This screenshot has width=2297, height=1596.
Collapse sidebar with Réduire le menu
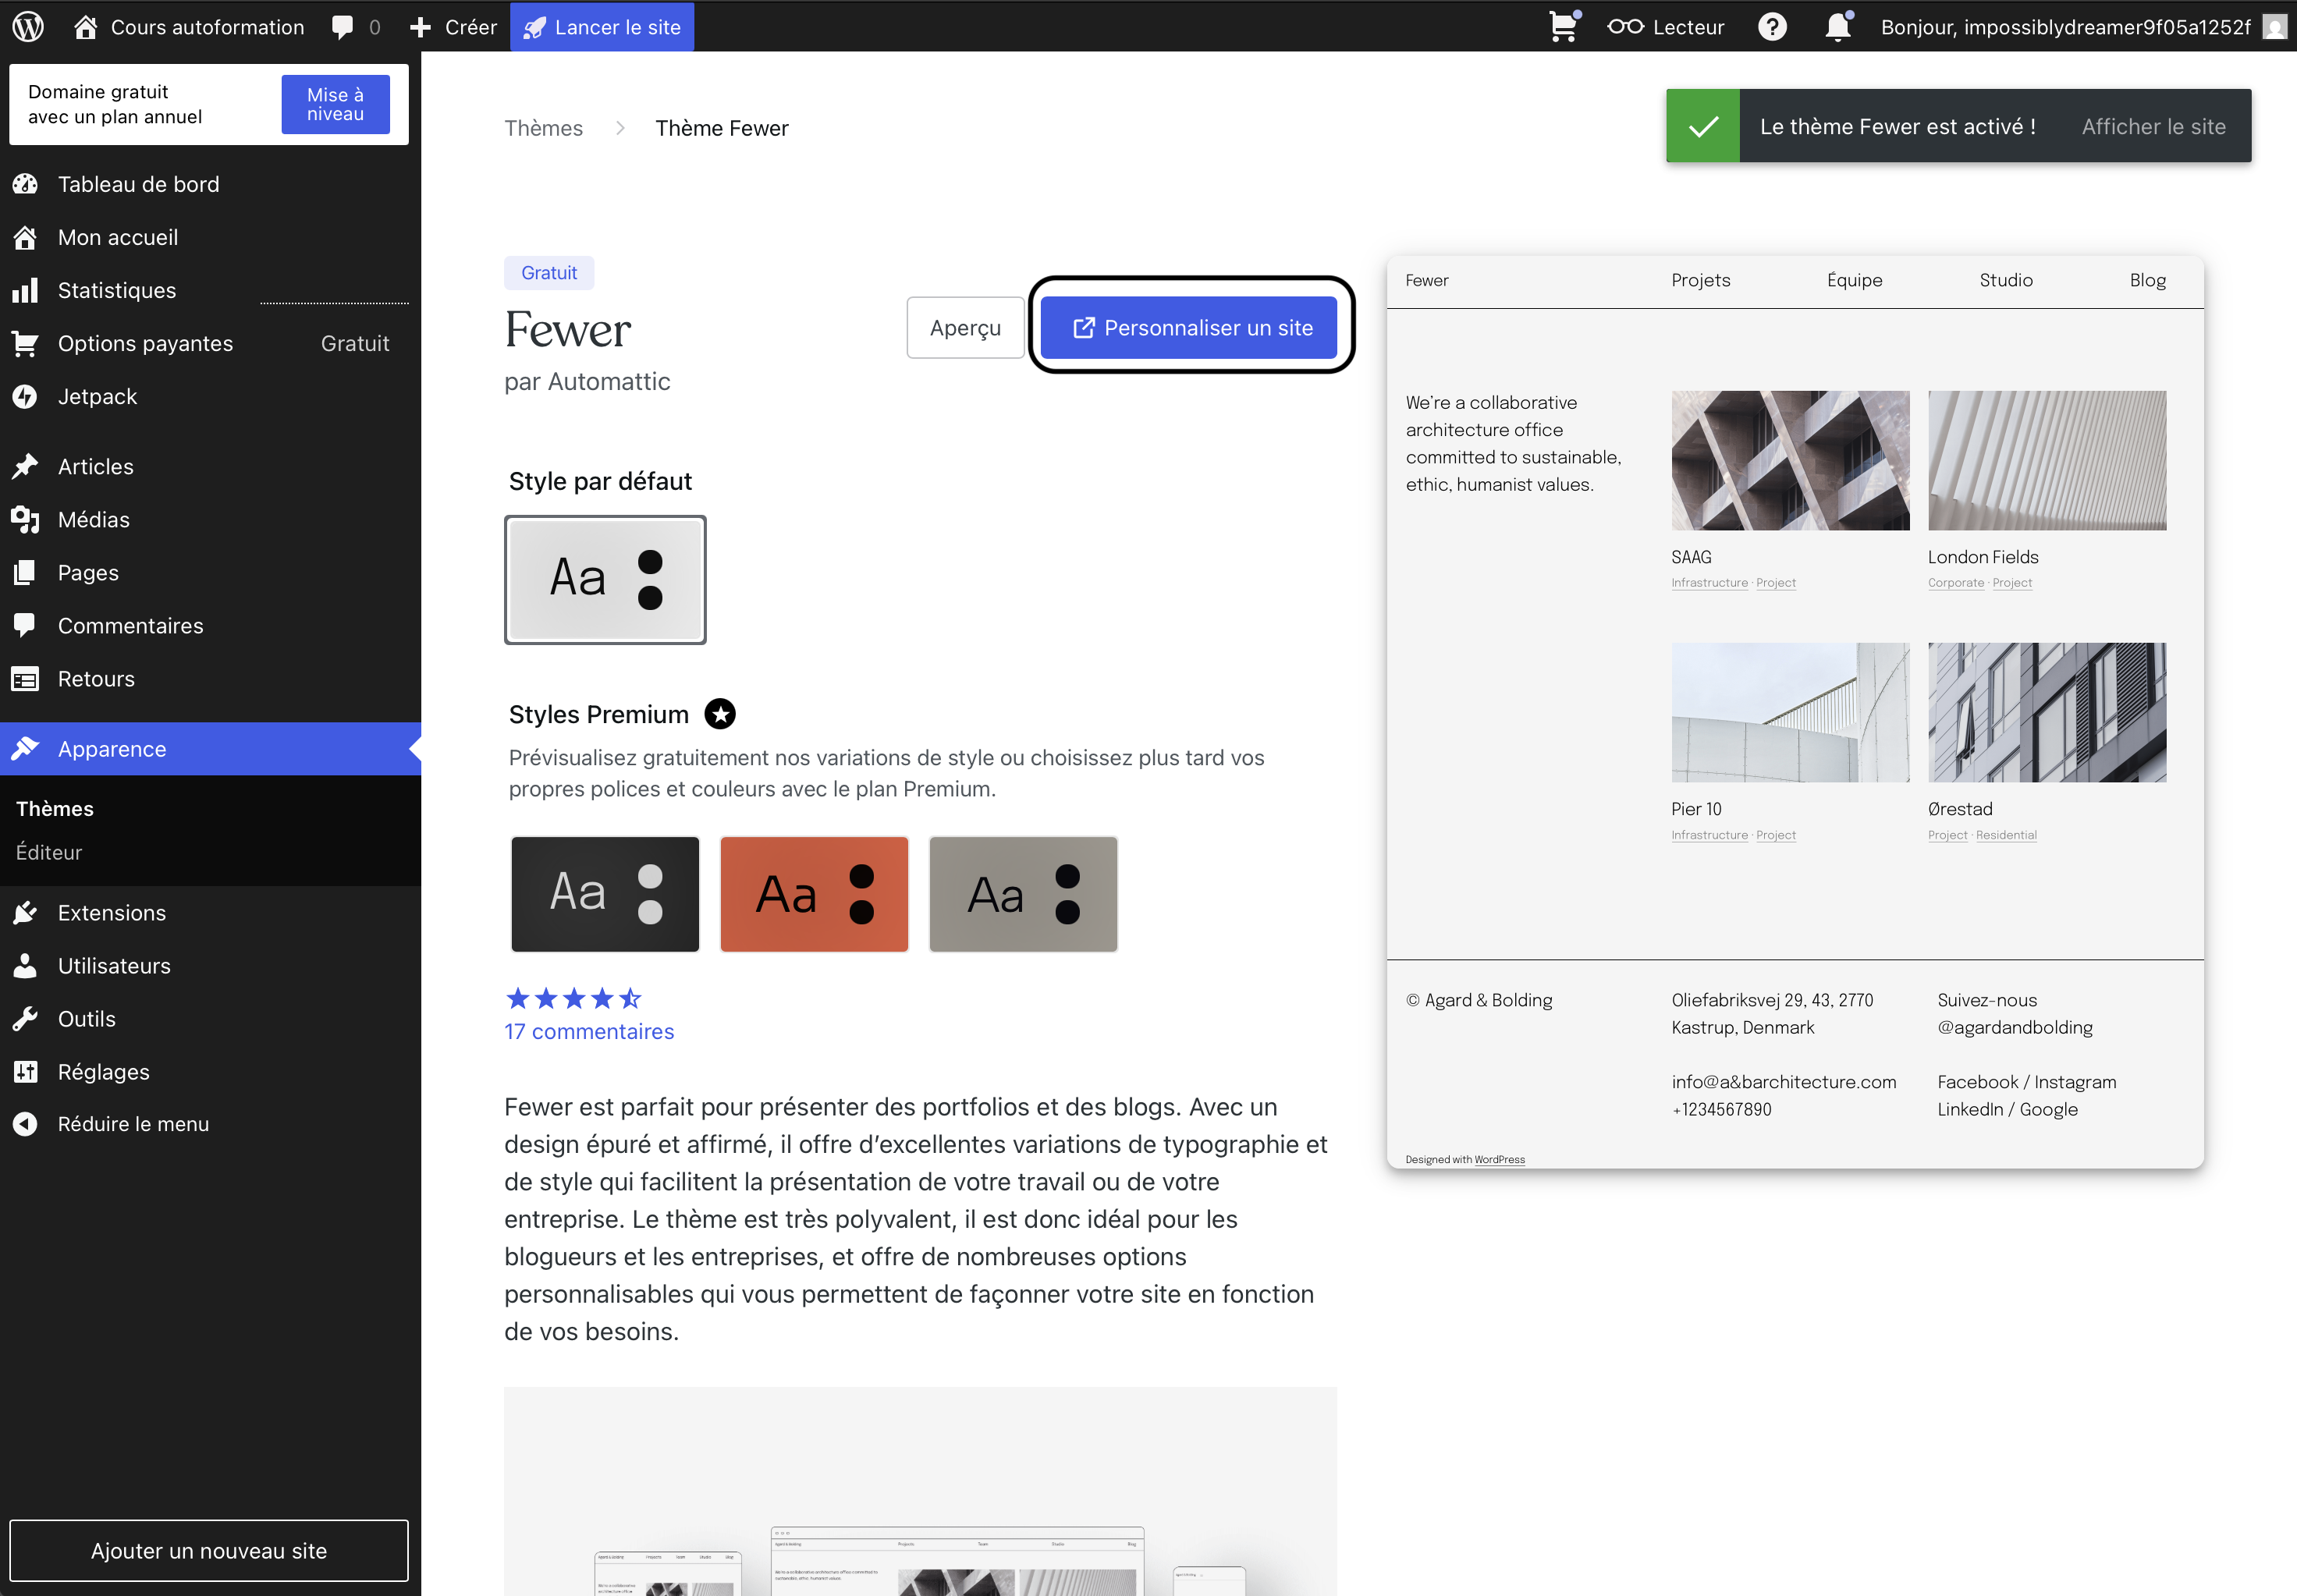tap(133, 1124)
